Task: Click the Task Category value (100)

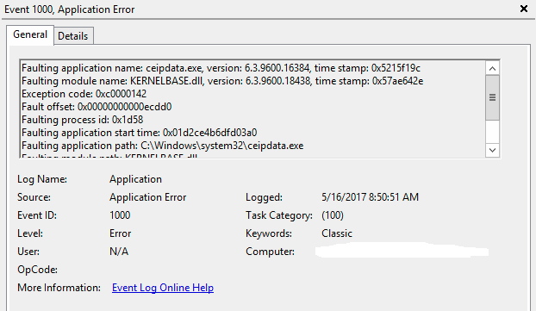Action: click(x=333, y=215)
